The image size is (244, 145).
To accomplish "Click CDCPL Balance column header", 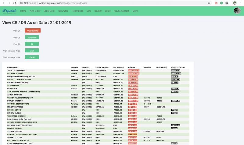I will pos(102,67).
